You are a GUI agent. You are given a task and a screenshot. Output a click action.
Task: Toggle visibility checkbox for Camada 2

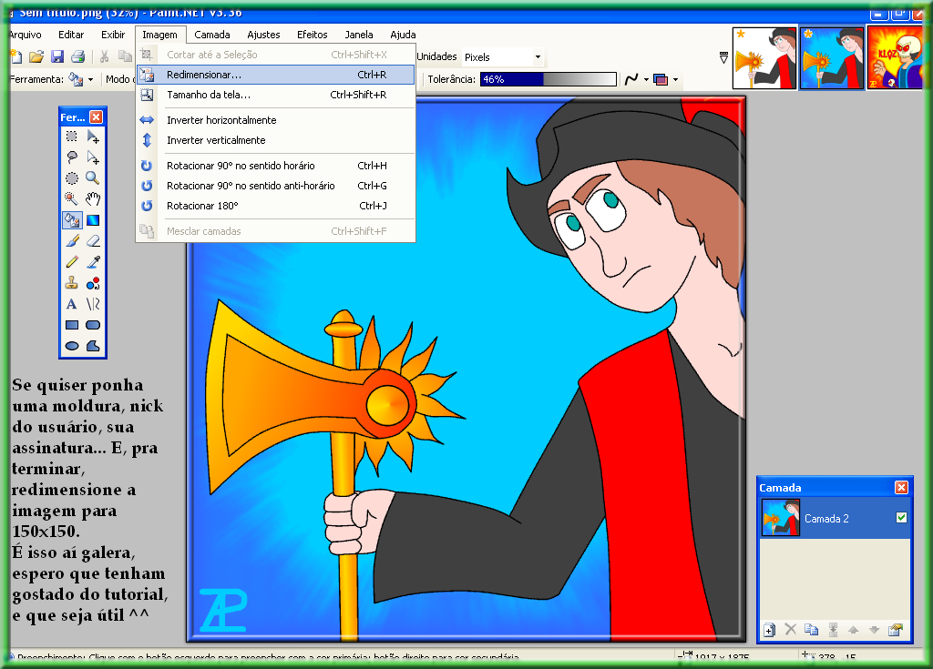pyautogui.click(x=901, y=518)
